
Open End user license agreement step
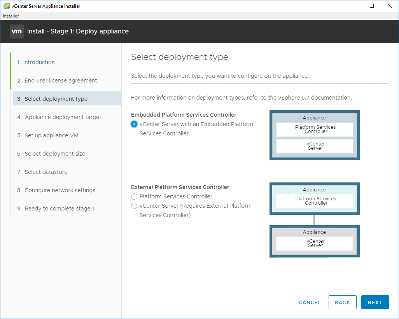point(61,81)
